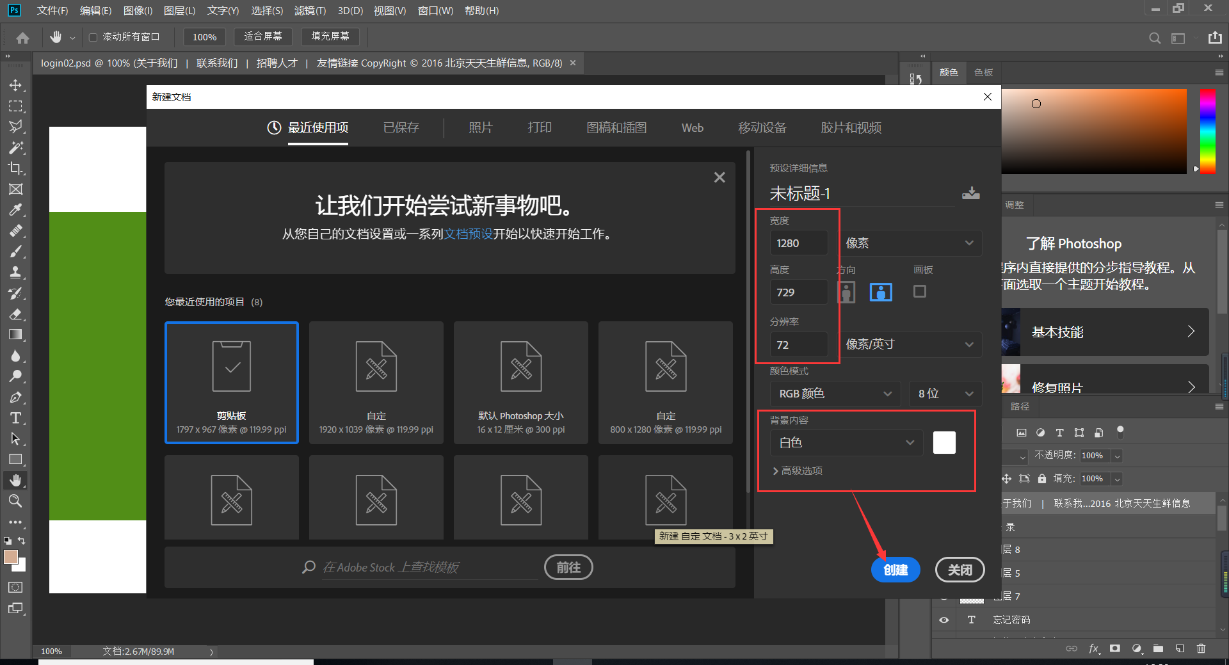The height and width of the screenshot is (665, 1229).
Task: Select the Dodge tool
Action: click(x=15, y=376)
